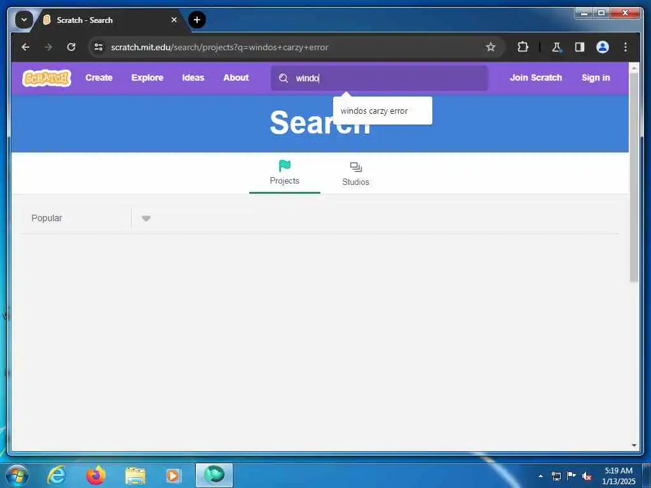Image resolution: width=651 pixels, height=488 pixels.
Task: Click the browser forward arrow
Action: (48, 47)
